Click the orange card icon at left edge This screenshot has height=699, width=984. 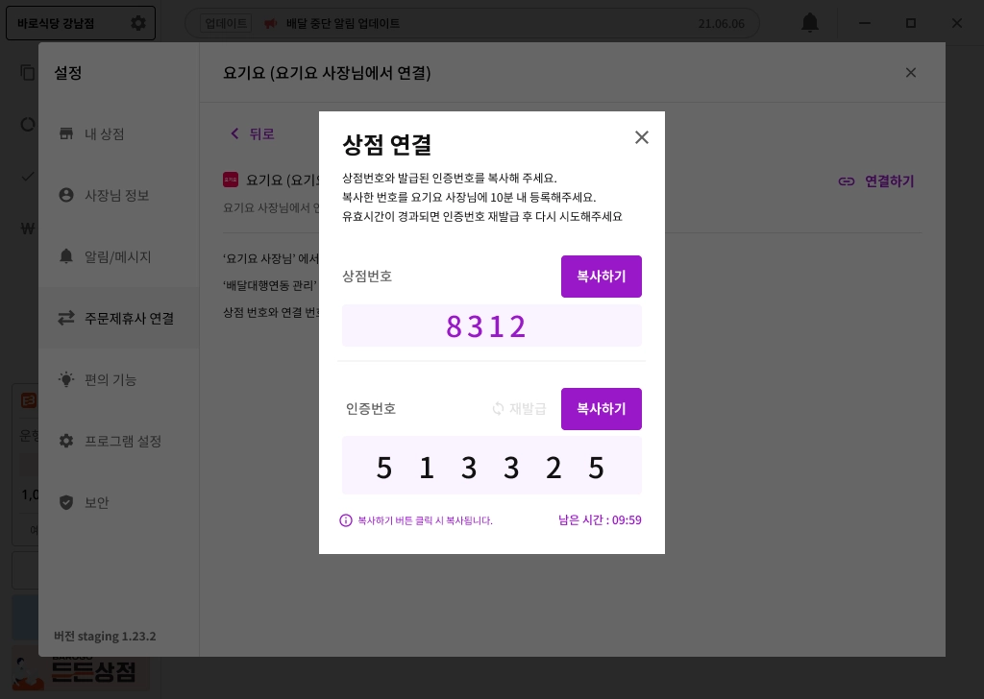(x=28, y=400)
